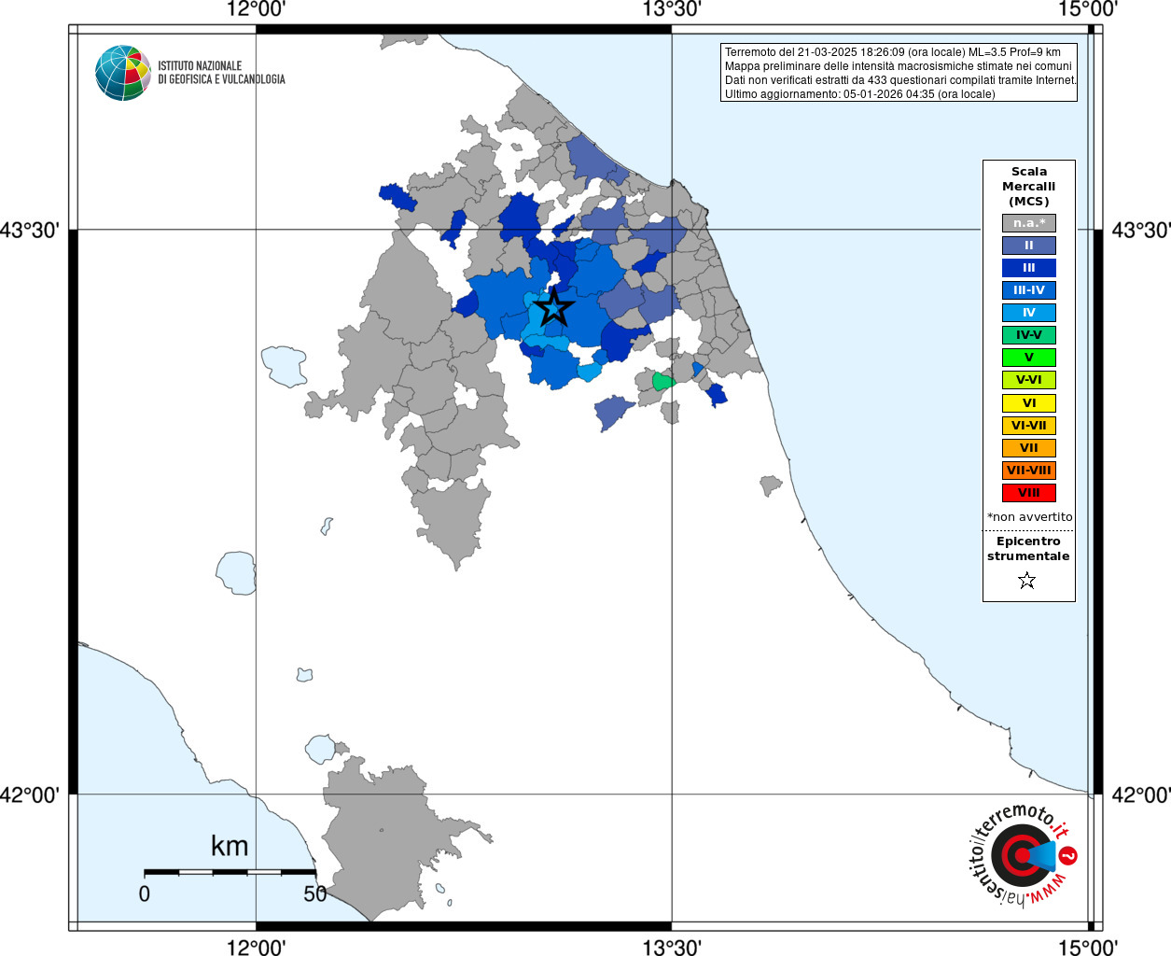Select the intensity IV legend swatch
The width and height of the screenshot is (1171, 956).
pos(1028,313)
